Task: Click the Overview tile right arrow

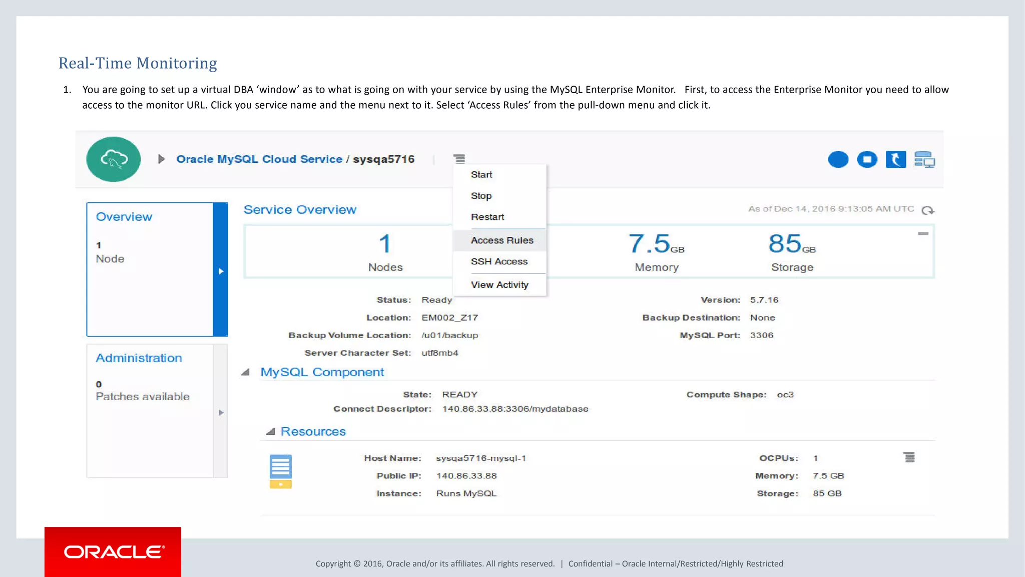Action: pyautogui.click(x=221, y=271)
